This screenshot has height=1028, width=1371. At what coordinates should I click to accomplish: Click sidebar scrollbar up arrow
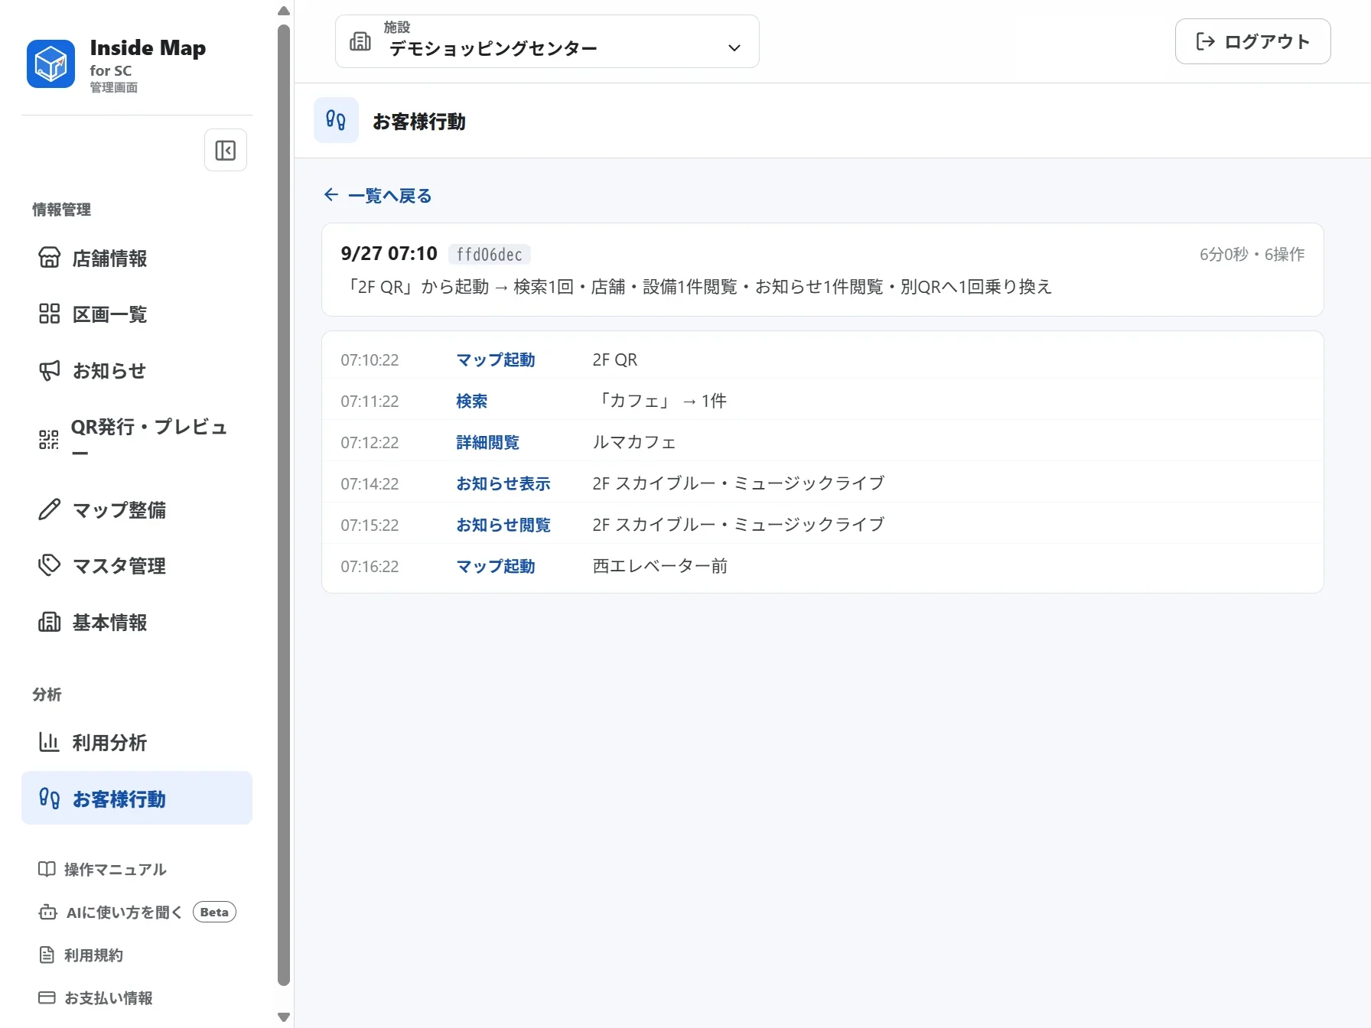click(284, 11)
